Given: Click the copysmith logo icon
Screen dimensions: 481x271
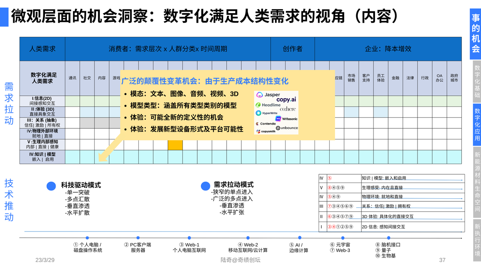Looking at the screenshot, I should pyautogui.click(x=257, y=131).
